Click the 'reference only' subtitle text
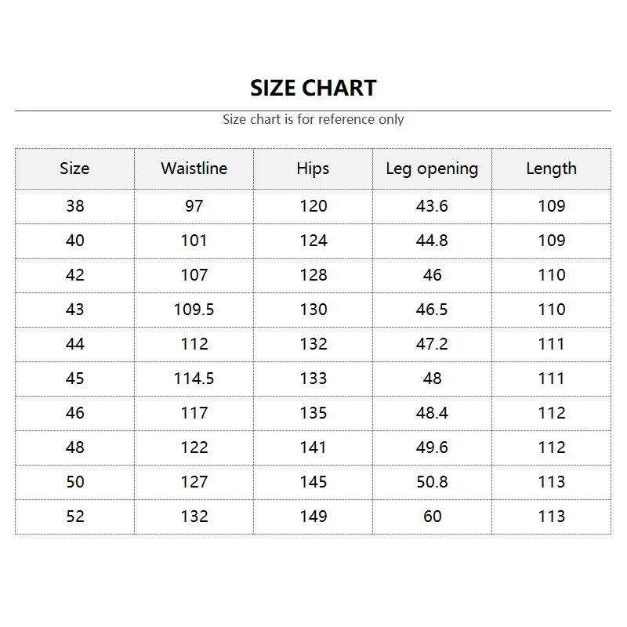The width and height of the screenshot is (627, 627). coord(313,120)
